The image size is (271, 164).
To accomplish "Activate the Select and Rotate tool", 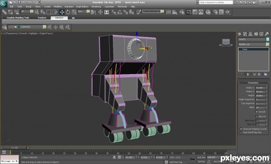I will coord(68,12).
